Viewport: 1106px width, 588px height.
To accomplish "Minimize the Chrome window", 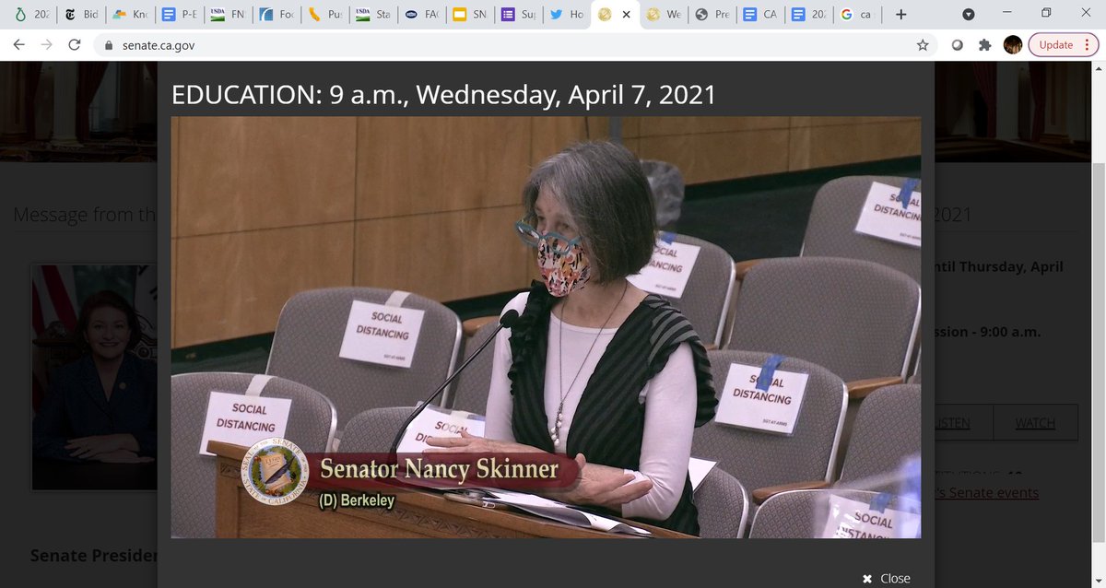I will [1006, 14].
